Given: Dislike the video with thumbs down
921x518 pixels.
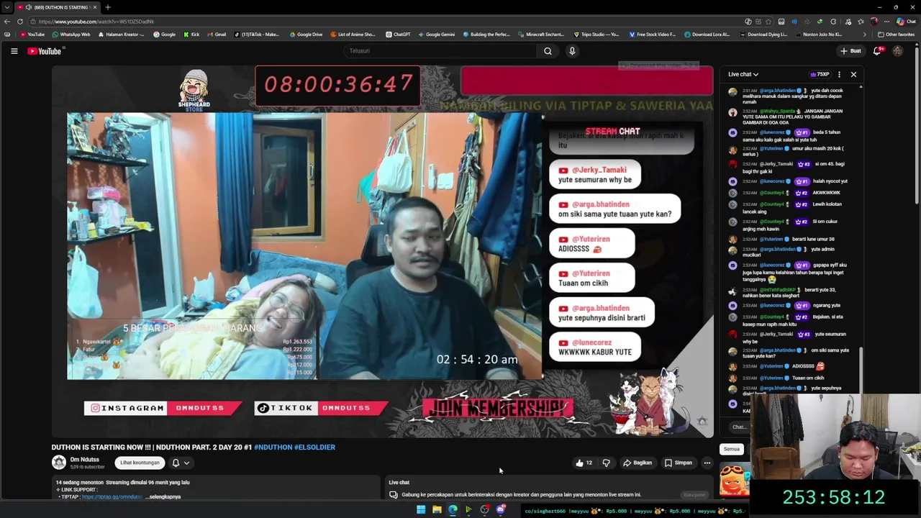Looking at the screenshot, I should [x=606, y=463].
